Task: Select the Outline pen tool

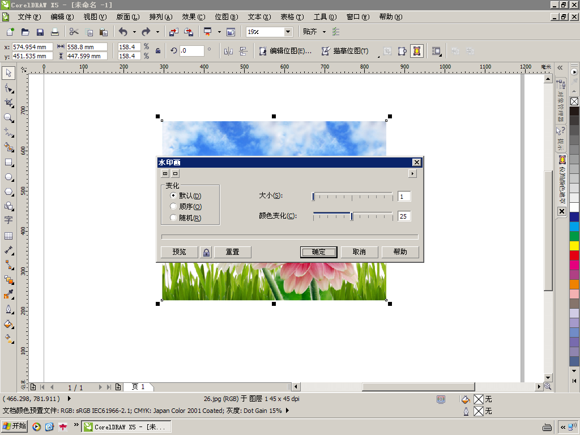Action: 8,309
